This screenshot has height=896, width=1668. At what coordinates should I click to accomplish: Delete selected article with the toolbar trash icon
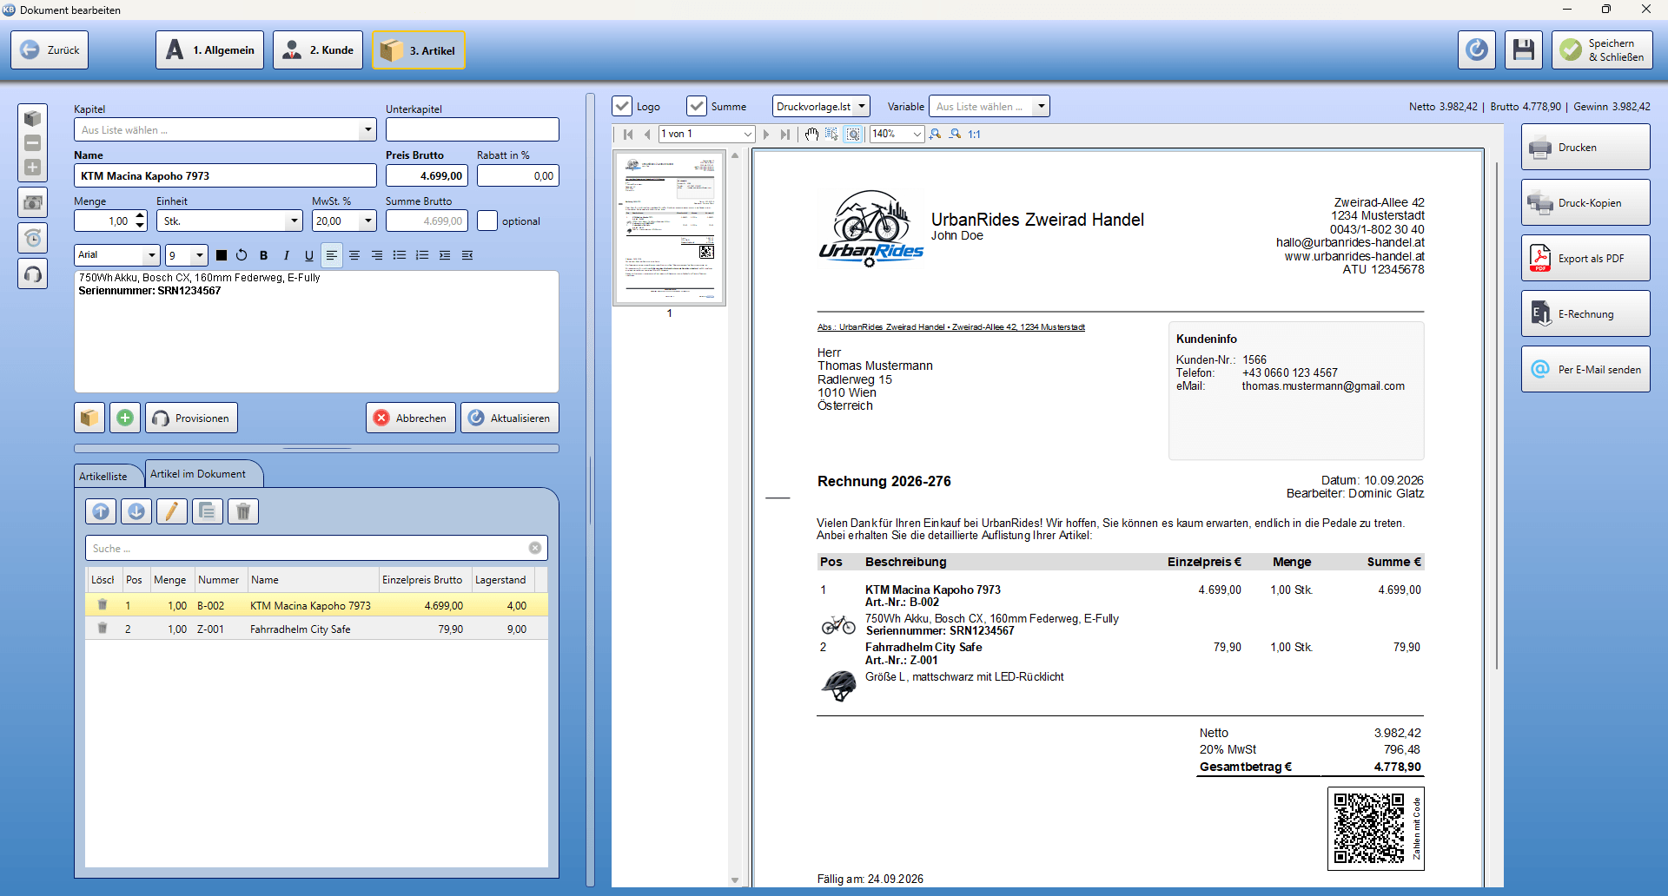(243, 511)
